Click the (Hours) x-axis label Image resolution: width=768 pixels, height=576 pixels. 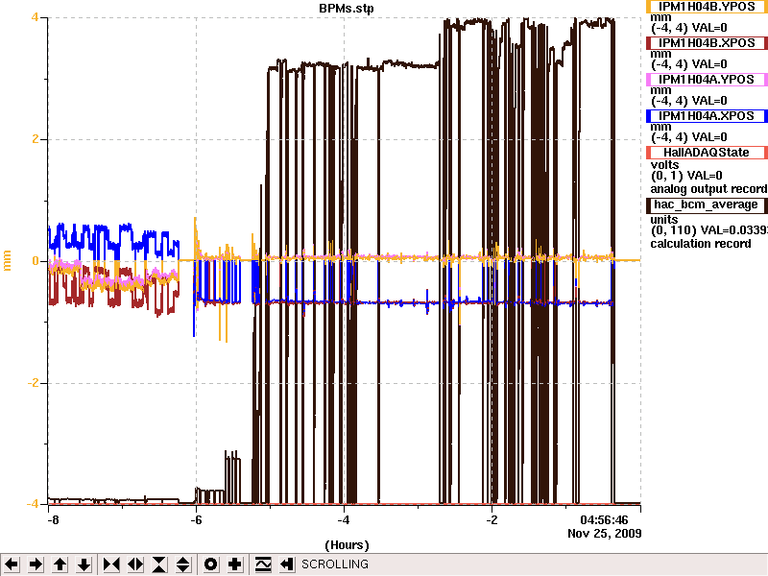[347, 545]
